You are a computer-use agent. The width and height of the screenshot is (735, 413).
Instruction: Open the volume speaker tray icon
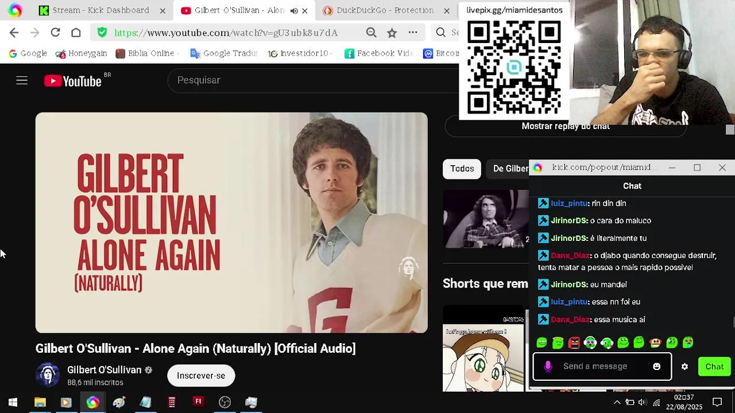[642, 403]
